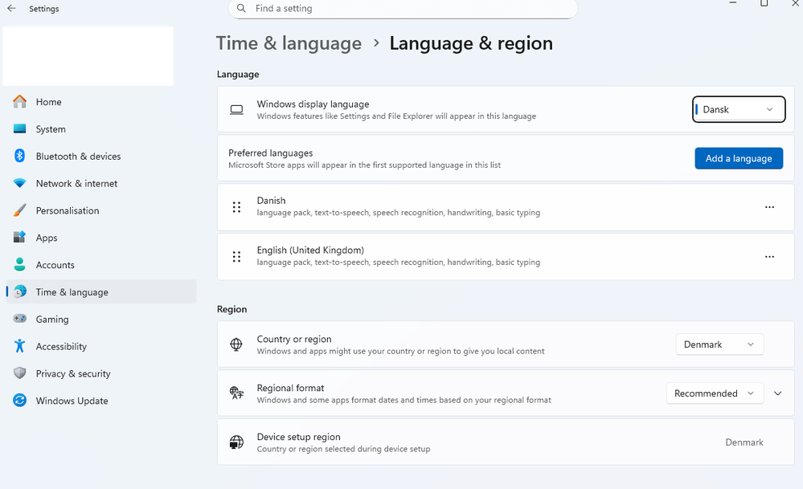
Task: Click the back arrow icon beside Settings
Action: 11,8
